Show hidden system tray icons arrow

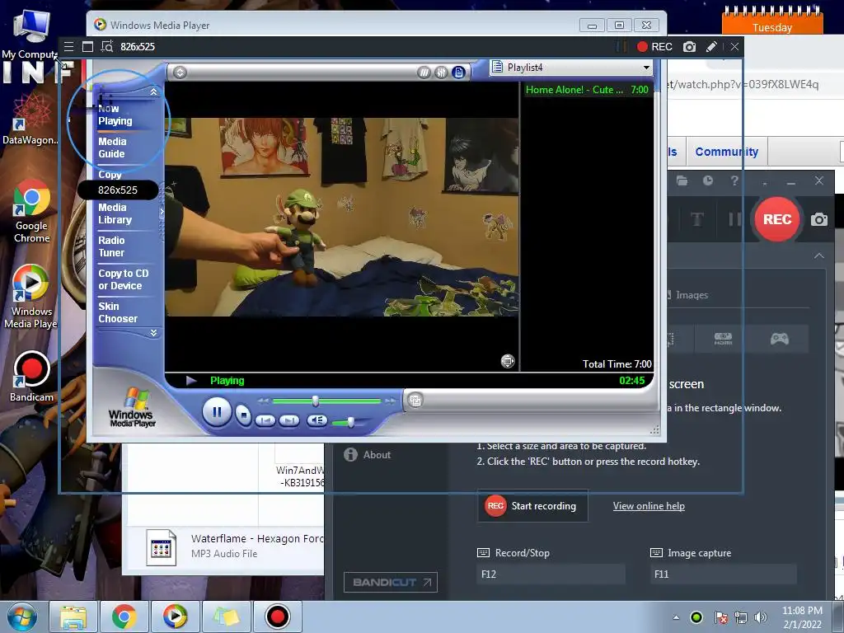[x=676, y=617]
